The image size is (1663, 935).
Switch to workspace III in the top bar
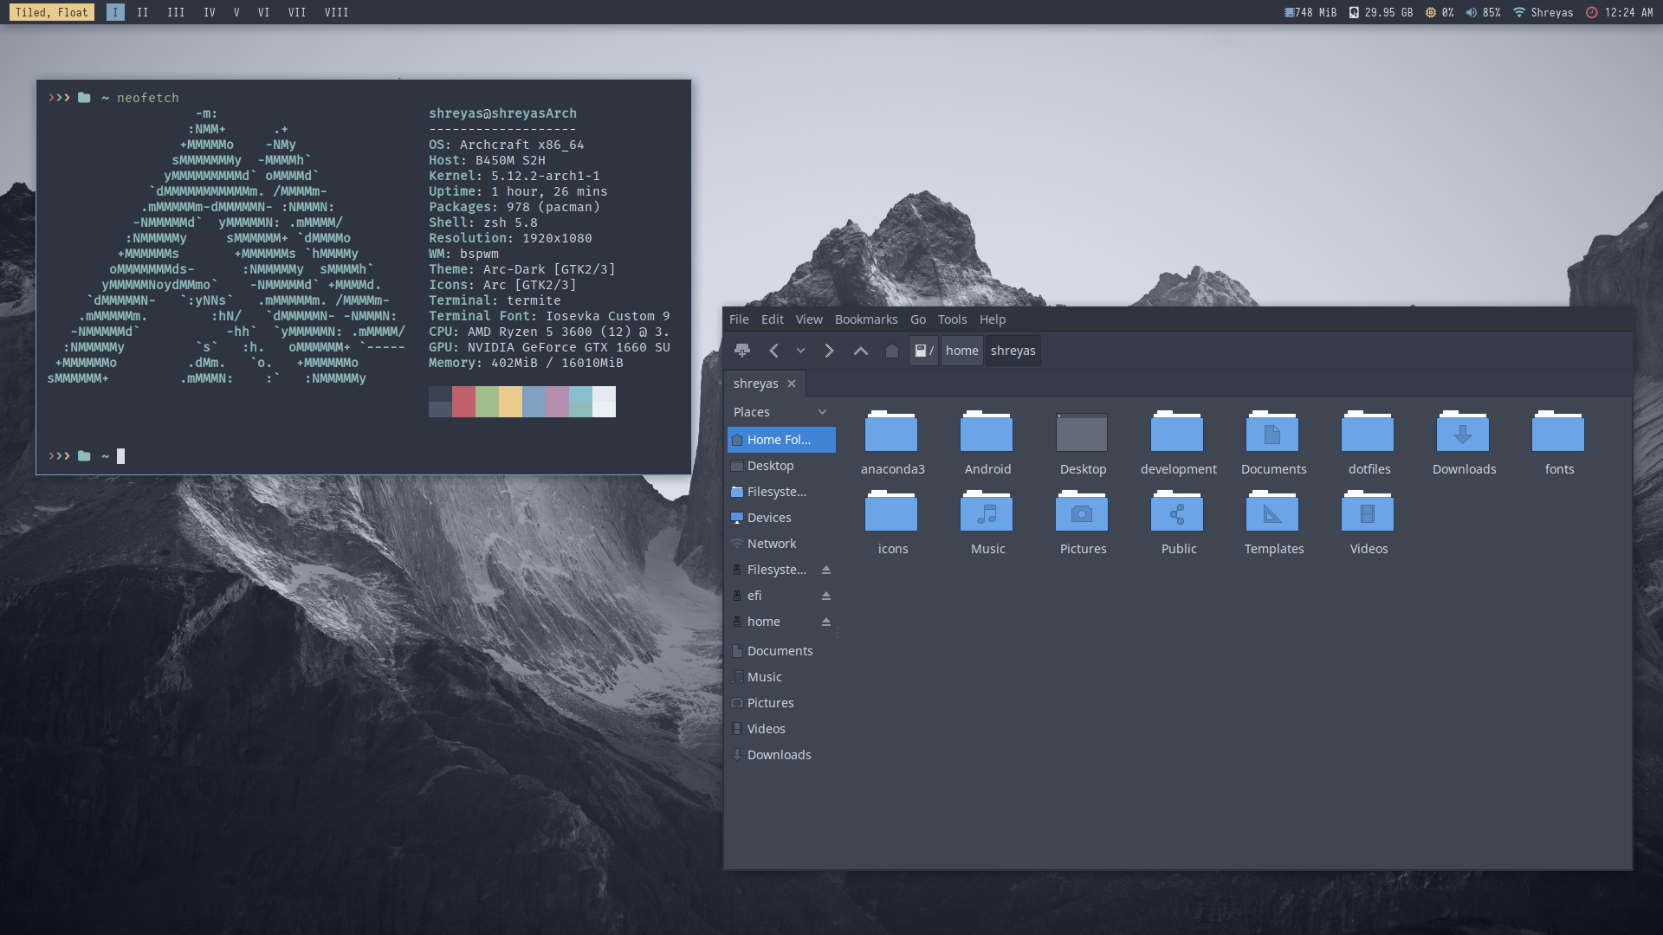pyautogui.click(x=176, y=12)
